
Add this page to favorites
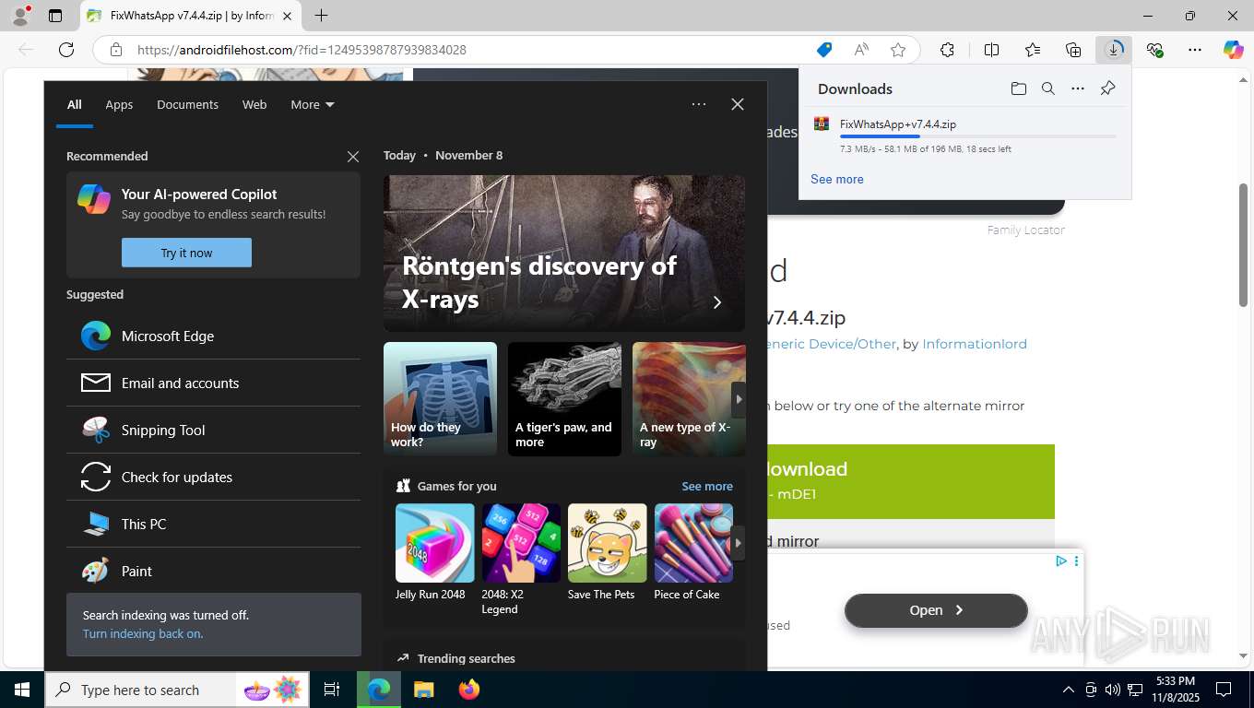[898, 50]
